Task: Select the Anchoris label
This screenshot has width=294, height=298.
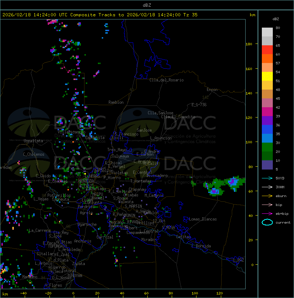Action: coord(83,241)
